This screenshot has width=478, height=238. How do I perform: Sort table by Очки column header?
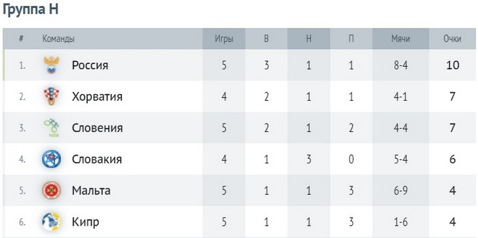click(x=452, y=39)
